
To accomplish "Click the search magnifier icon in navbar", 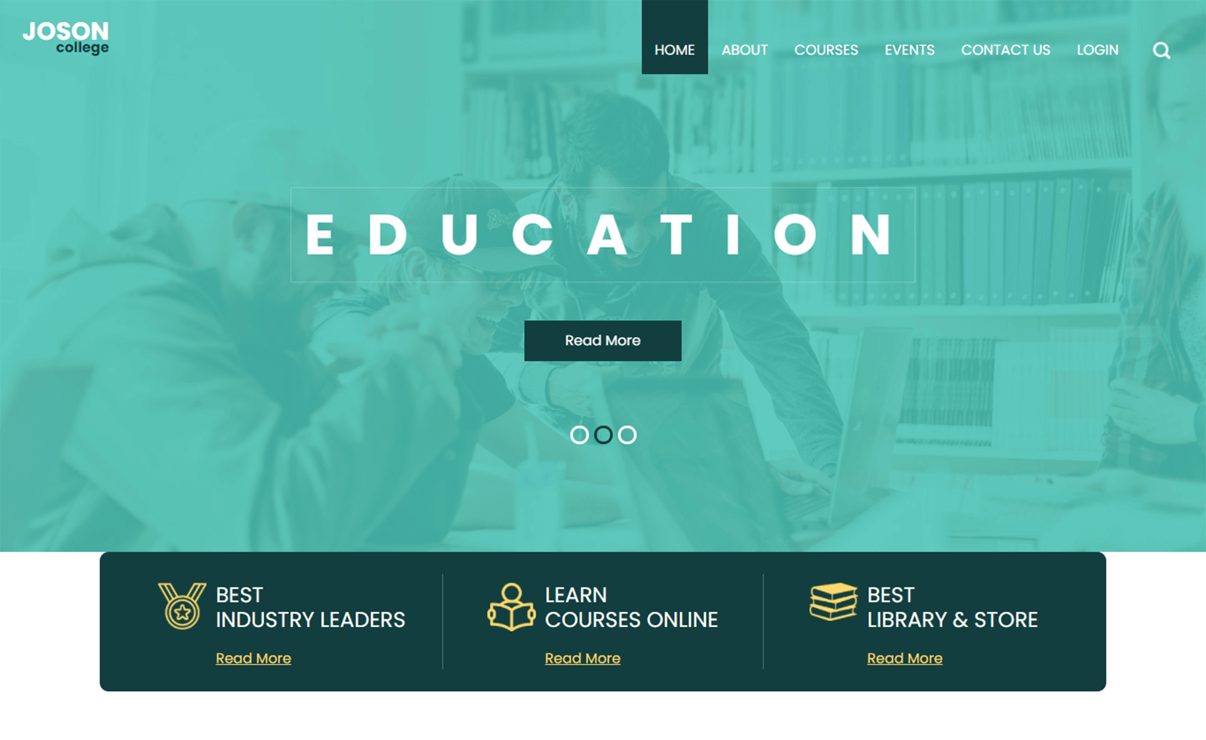I will 1161,50.
